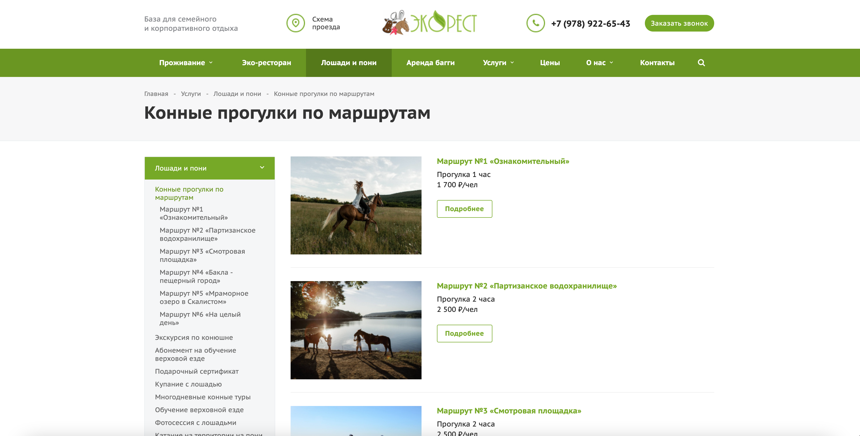Click the horse rider photo thumbnail
Image resolution: width=860 pixels, height=436 pixels.
pos(356,205)
